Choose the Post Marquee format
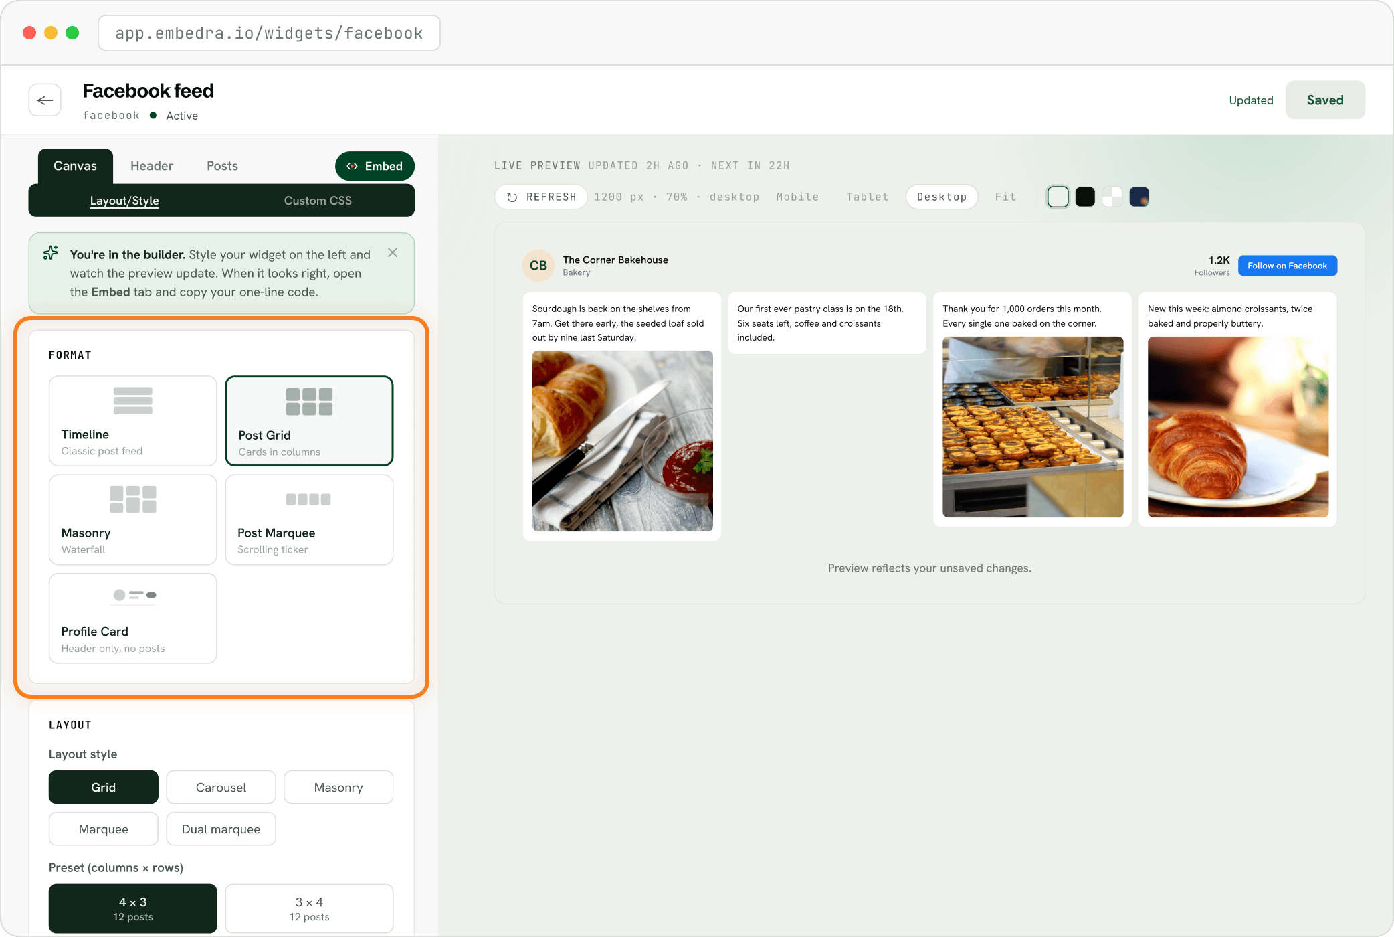The image size is (1394, 937). [309, 519]
